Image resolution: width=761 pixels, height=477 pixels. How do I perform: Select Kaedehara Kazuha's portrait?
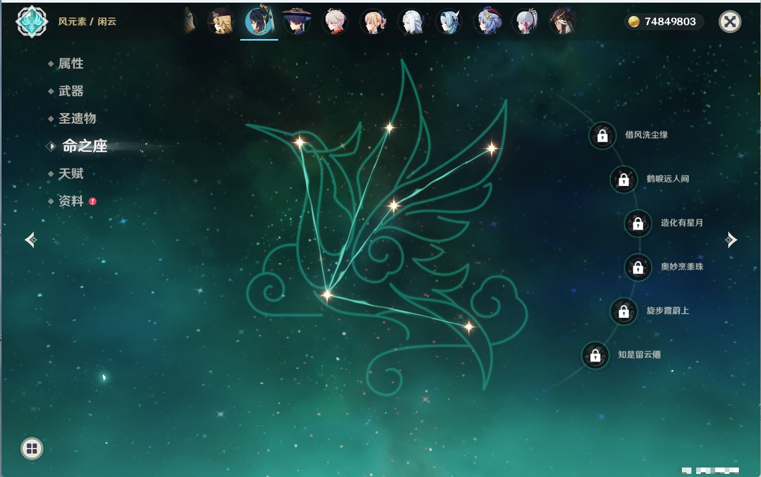tap(335, 22)
